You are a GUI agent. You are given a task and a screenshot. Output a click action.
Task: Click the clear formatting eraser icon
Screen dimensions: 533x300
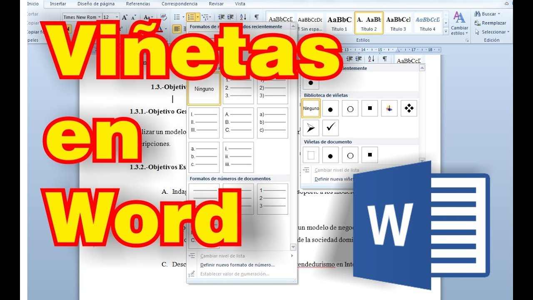click(x=164, y=17)
